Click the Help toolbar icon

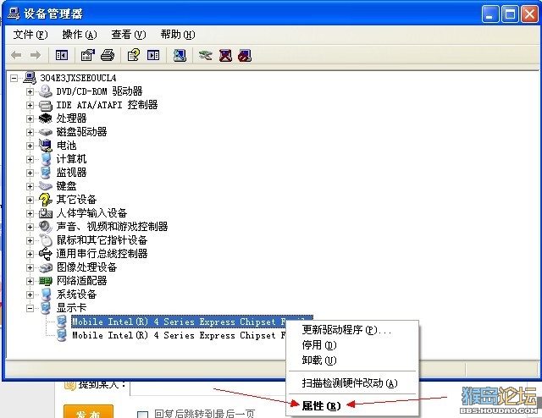point(134,55)
